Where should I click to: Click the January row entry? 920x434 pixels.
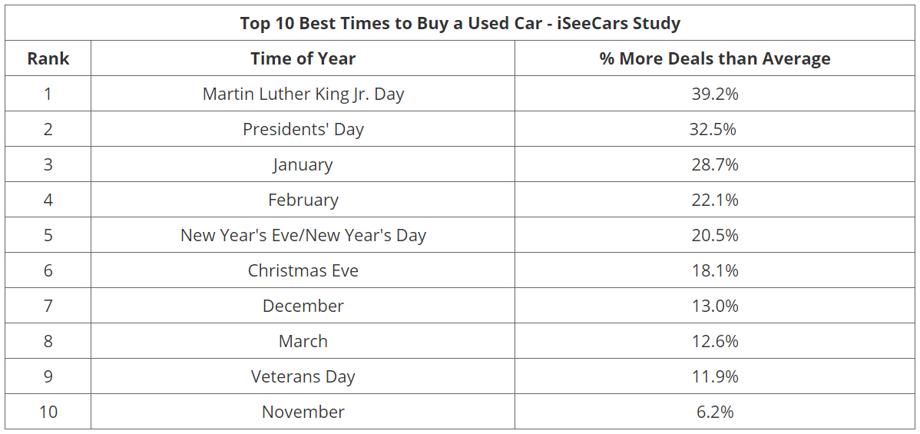[x=303, y=164]
